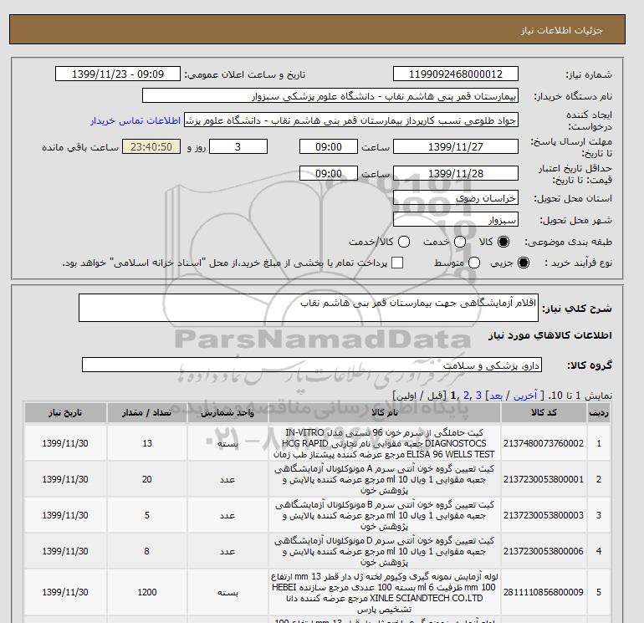This screenshot has height=623, width=644.
Task: Click the شرح کلی نیاز description box
Action: point(309,308)
